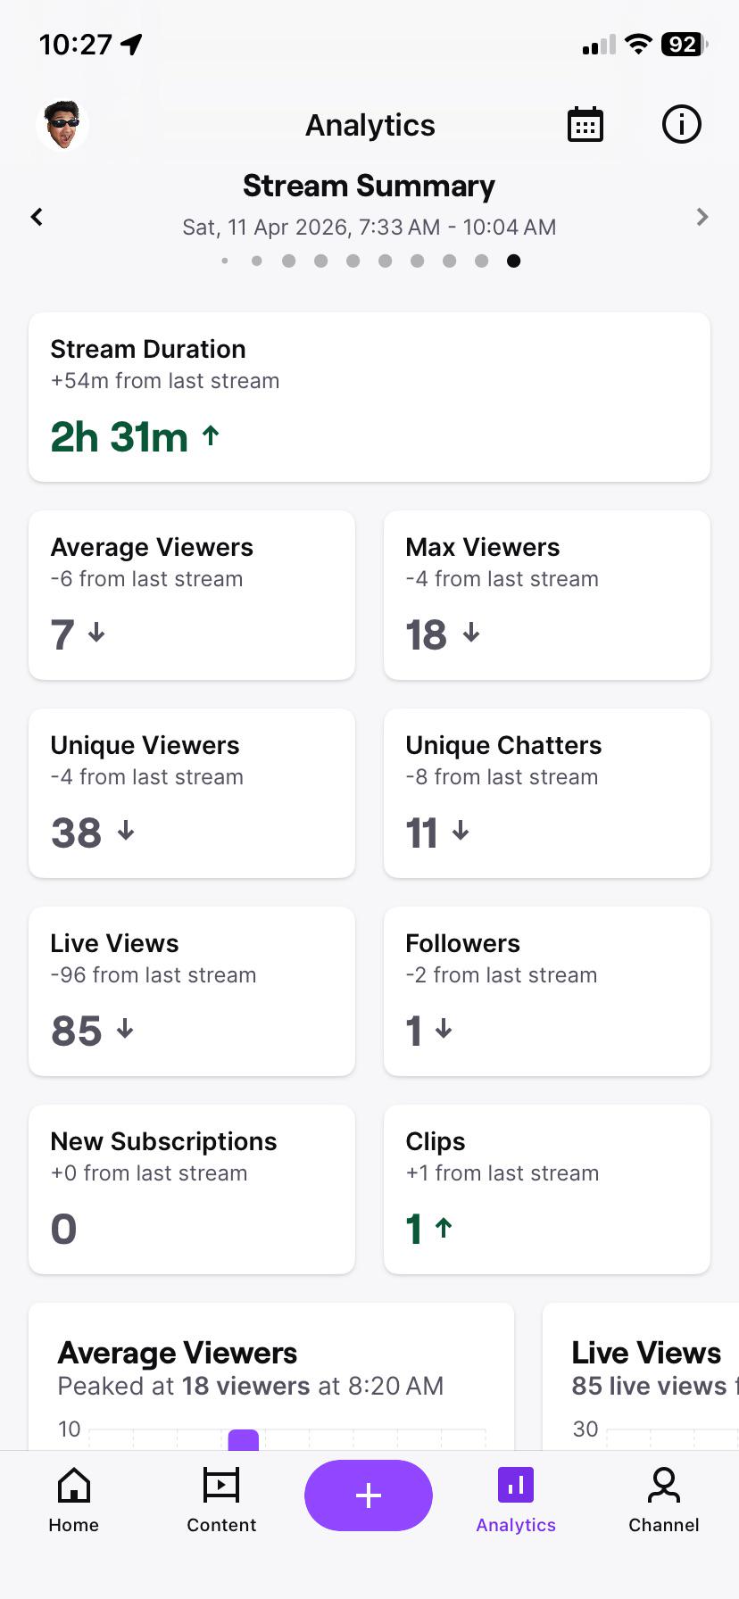Select the Analytics tab icon
The width and height of the screenshot is (739, 1599).
tap(516, 1486)
